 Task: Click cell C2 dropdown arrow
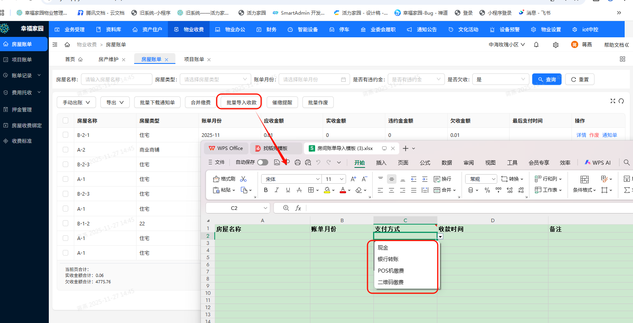point(440,236)
